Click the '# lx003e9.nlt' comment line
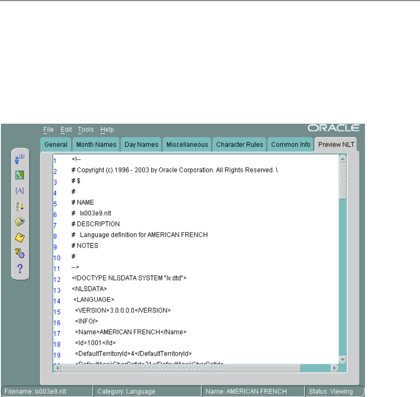 91,213
